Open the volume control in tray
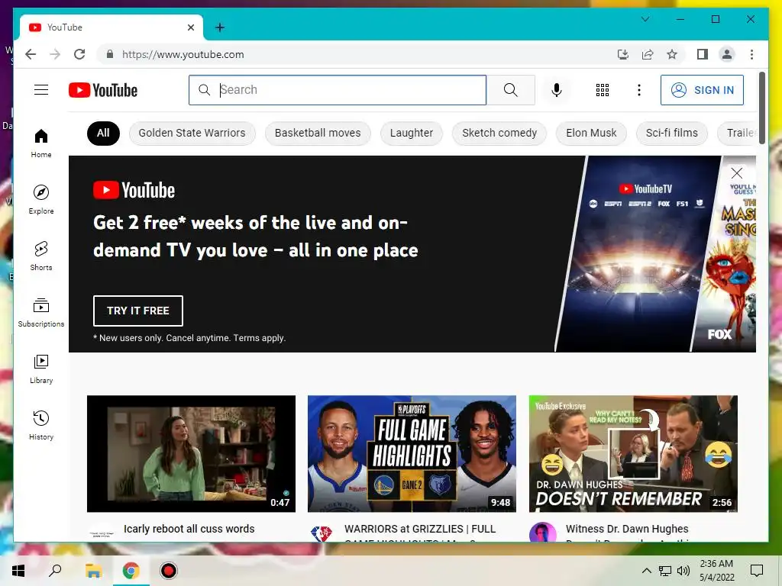This screenshot has height=586, width=782. pyautogui.click(x=683, y=571)
